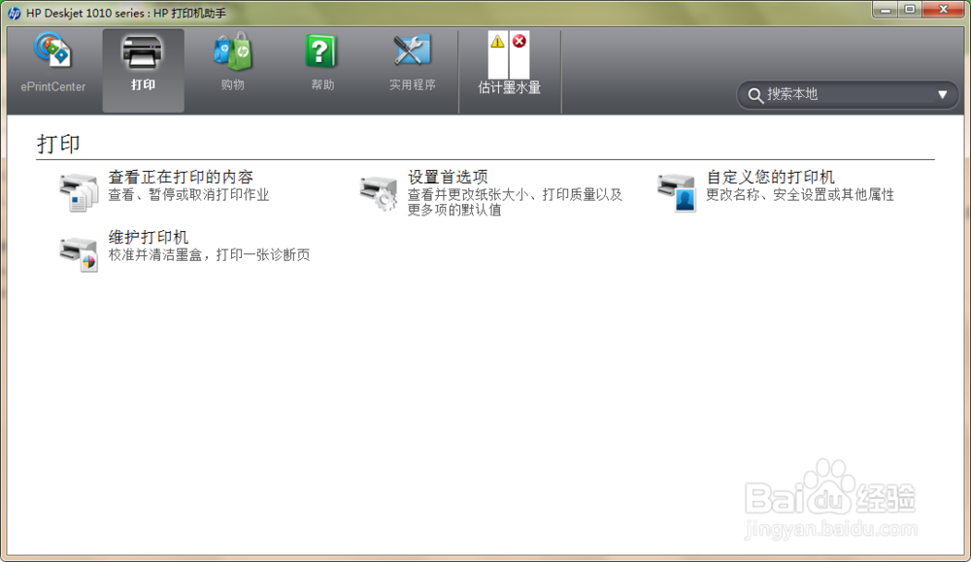Select the 打印 printer toolbar icon
This screenshot has width=971, height=562.
point(143,52)
